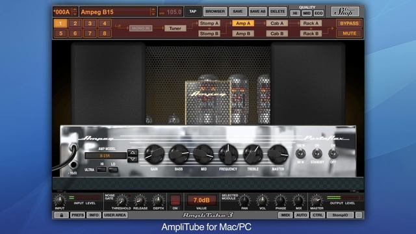The height and width of the screenshot is (234, 416).
Task: Click the noise gate DEPTH knob
Action: click(158, 201)
